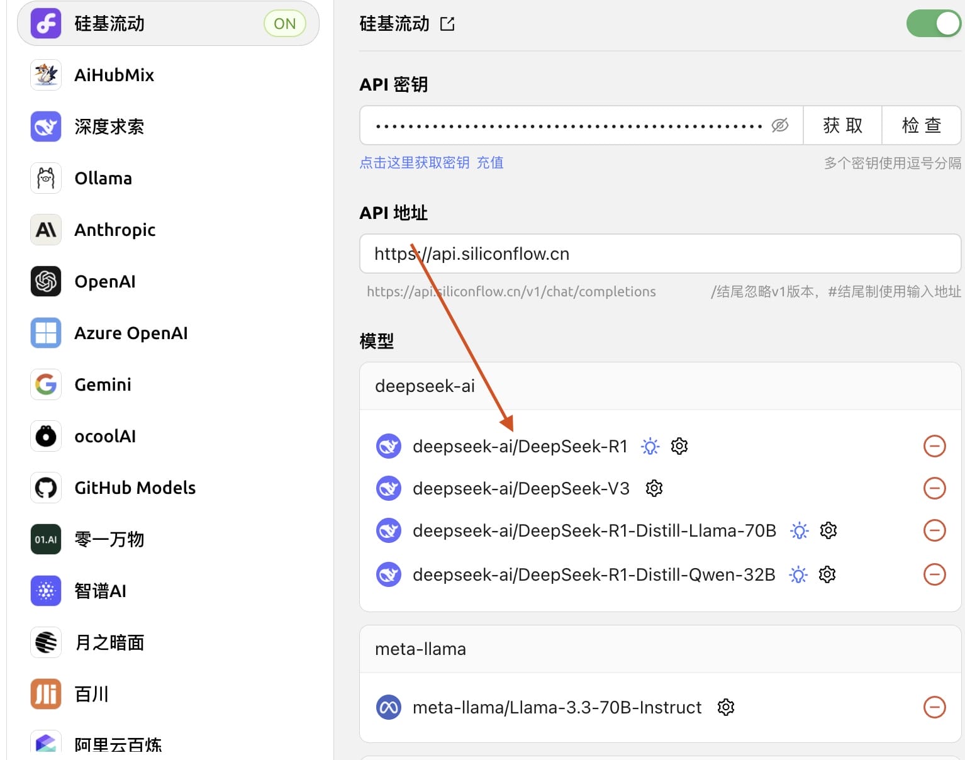
Task: Open 硅基流动 external website link icon
Action: coord(447,24)
